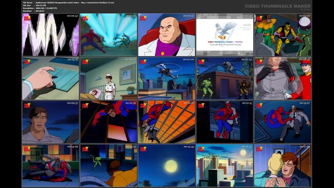Select the thumbnail with three costumed villains
Screen dimensions: 334x188
(x=283, y=35)
